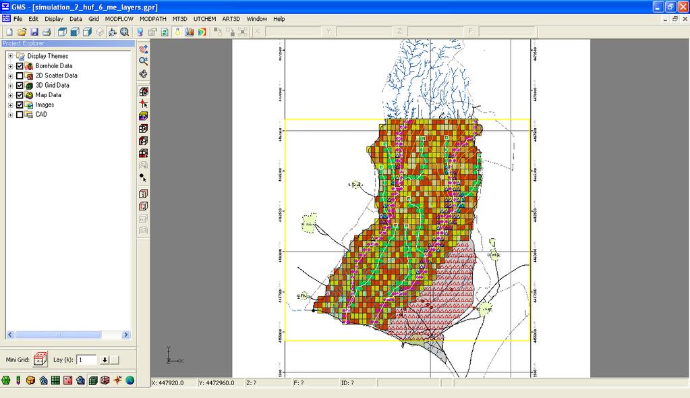Image resolution: width=690 pixels, height=398 pixels.
Task: Expand the Images tree node
Action: 10,105
